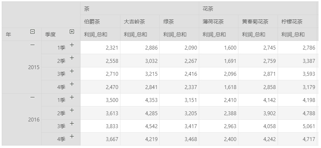Collapse the 2016 year group
Screen dimensions: 321x148
pos(32,97)
